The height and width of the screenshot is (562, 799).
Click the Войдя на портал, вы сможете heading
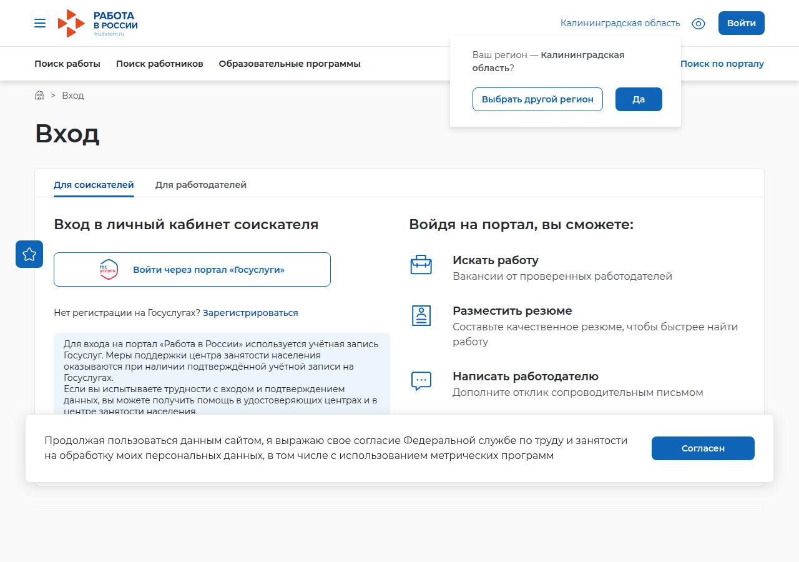(x=521, y=225)
